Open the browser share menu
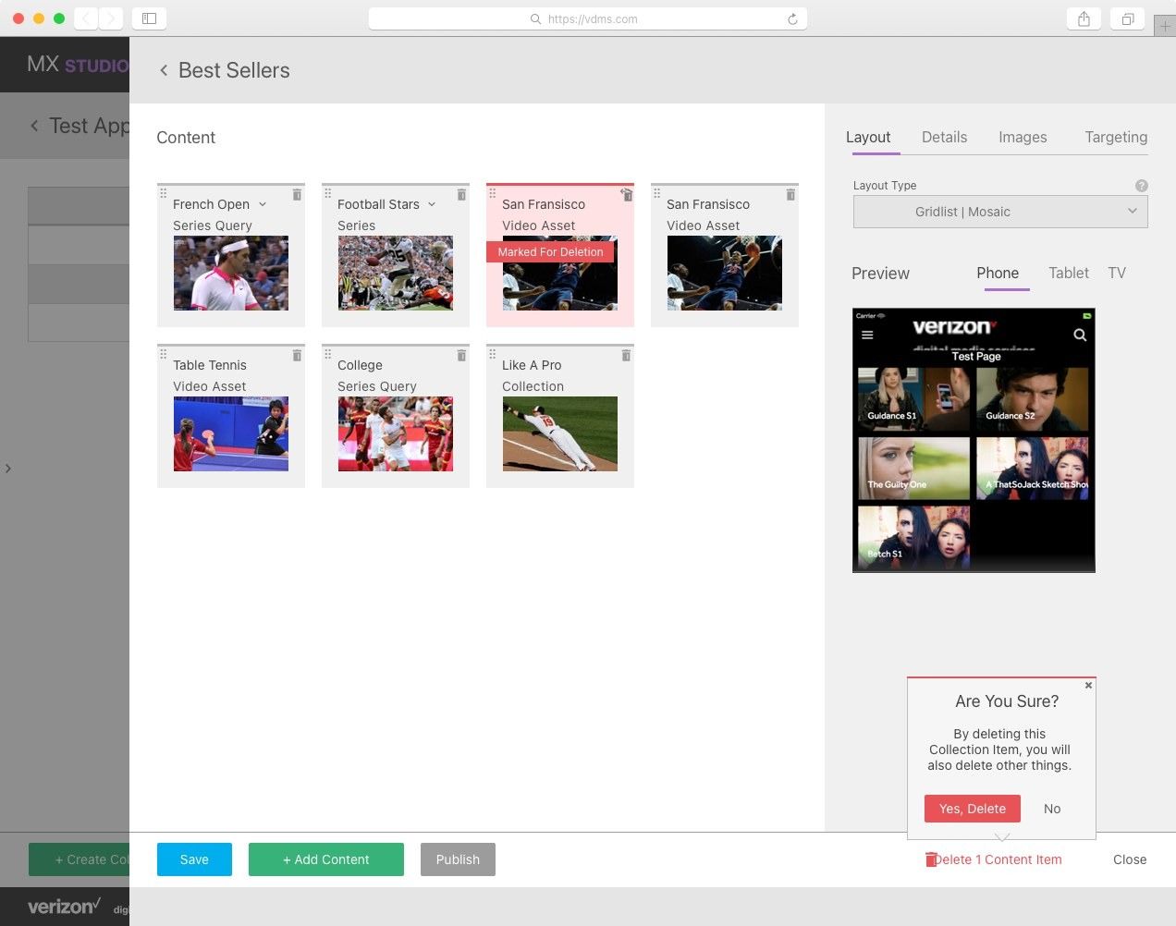1176x926 pixels. tap(1084, 18)
